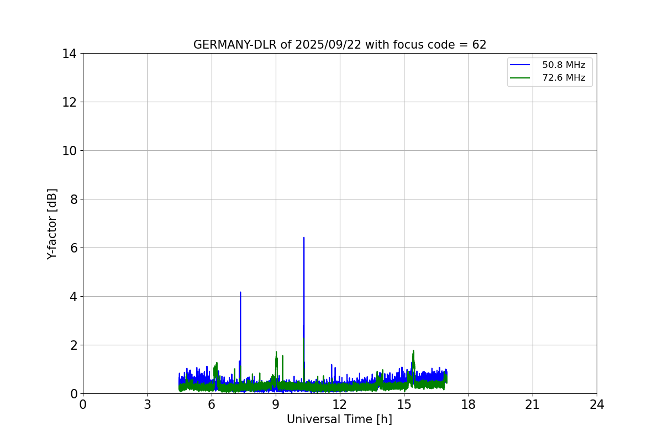Screen dimensions: 663x442
Task: Click the blue spike peak near 4.2 dB
Action: pos(240,292)
